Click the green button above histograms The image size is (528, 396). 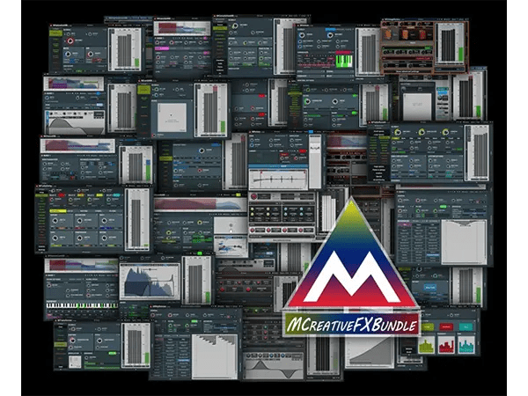[426, 327]
